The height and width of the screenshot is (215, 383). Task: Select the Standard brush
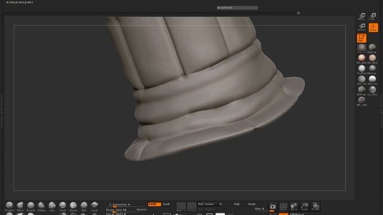click(x=10, y=207)
